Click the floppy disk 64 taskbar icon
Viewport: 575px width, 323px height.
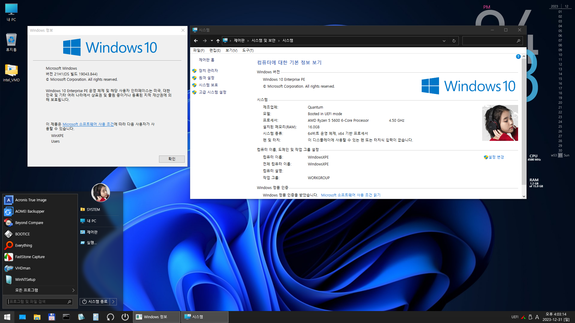52,317
